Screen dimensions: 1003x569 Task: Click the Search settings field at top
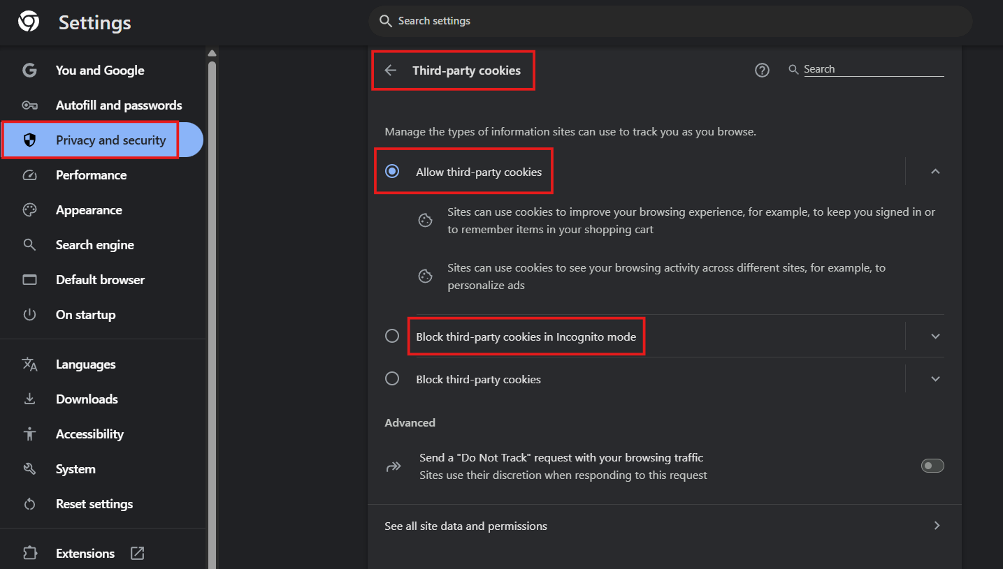point(670,21)
